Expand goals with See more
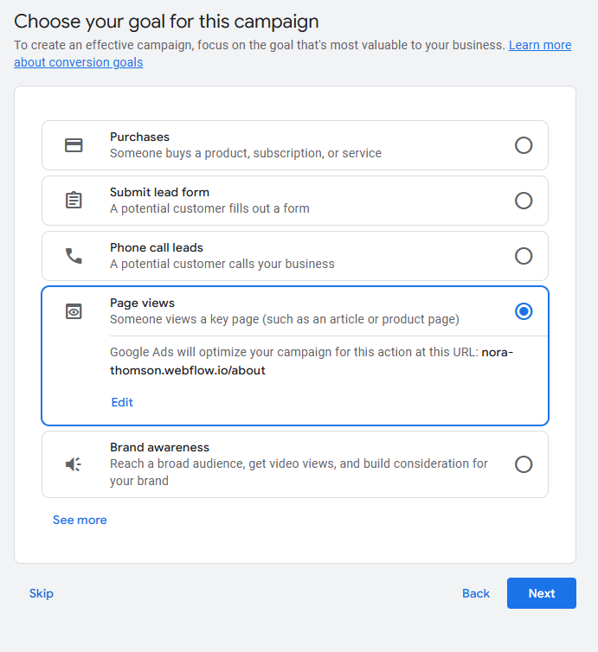 click(80, 520)
